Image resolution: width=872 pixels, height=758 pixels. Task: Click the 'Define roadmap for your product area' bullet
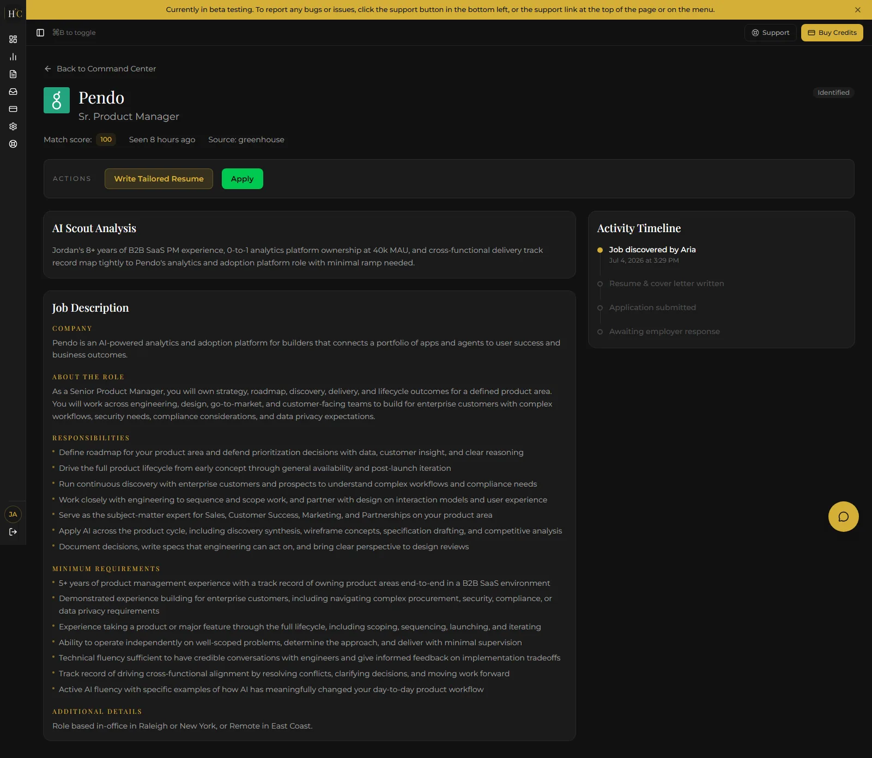tap(291, 452)
